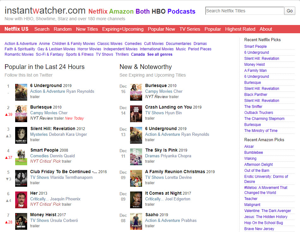Open Money Heist in Recent Netflix Picks
Image resolution: width=300 pixels, height=232 pixels.
[255, 65]
